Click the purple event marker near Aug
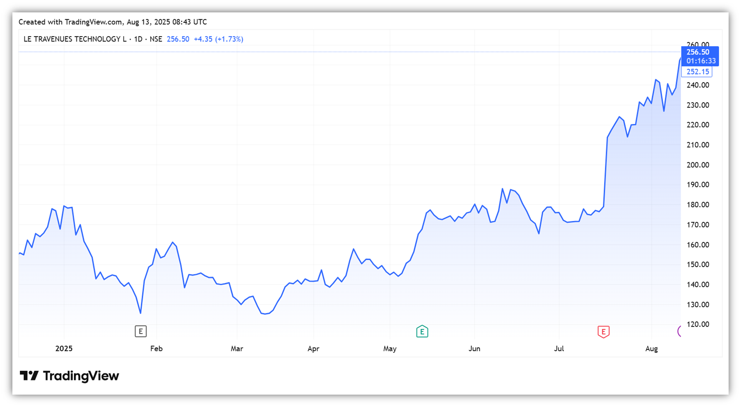The image size is (741, 407). 679,331
